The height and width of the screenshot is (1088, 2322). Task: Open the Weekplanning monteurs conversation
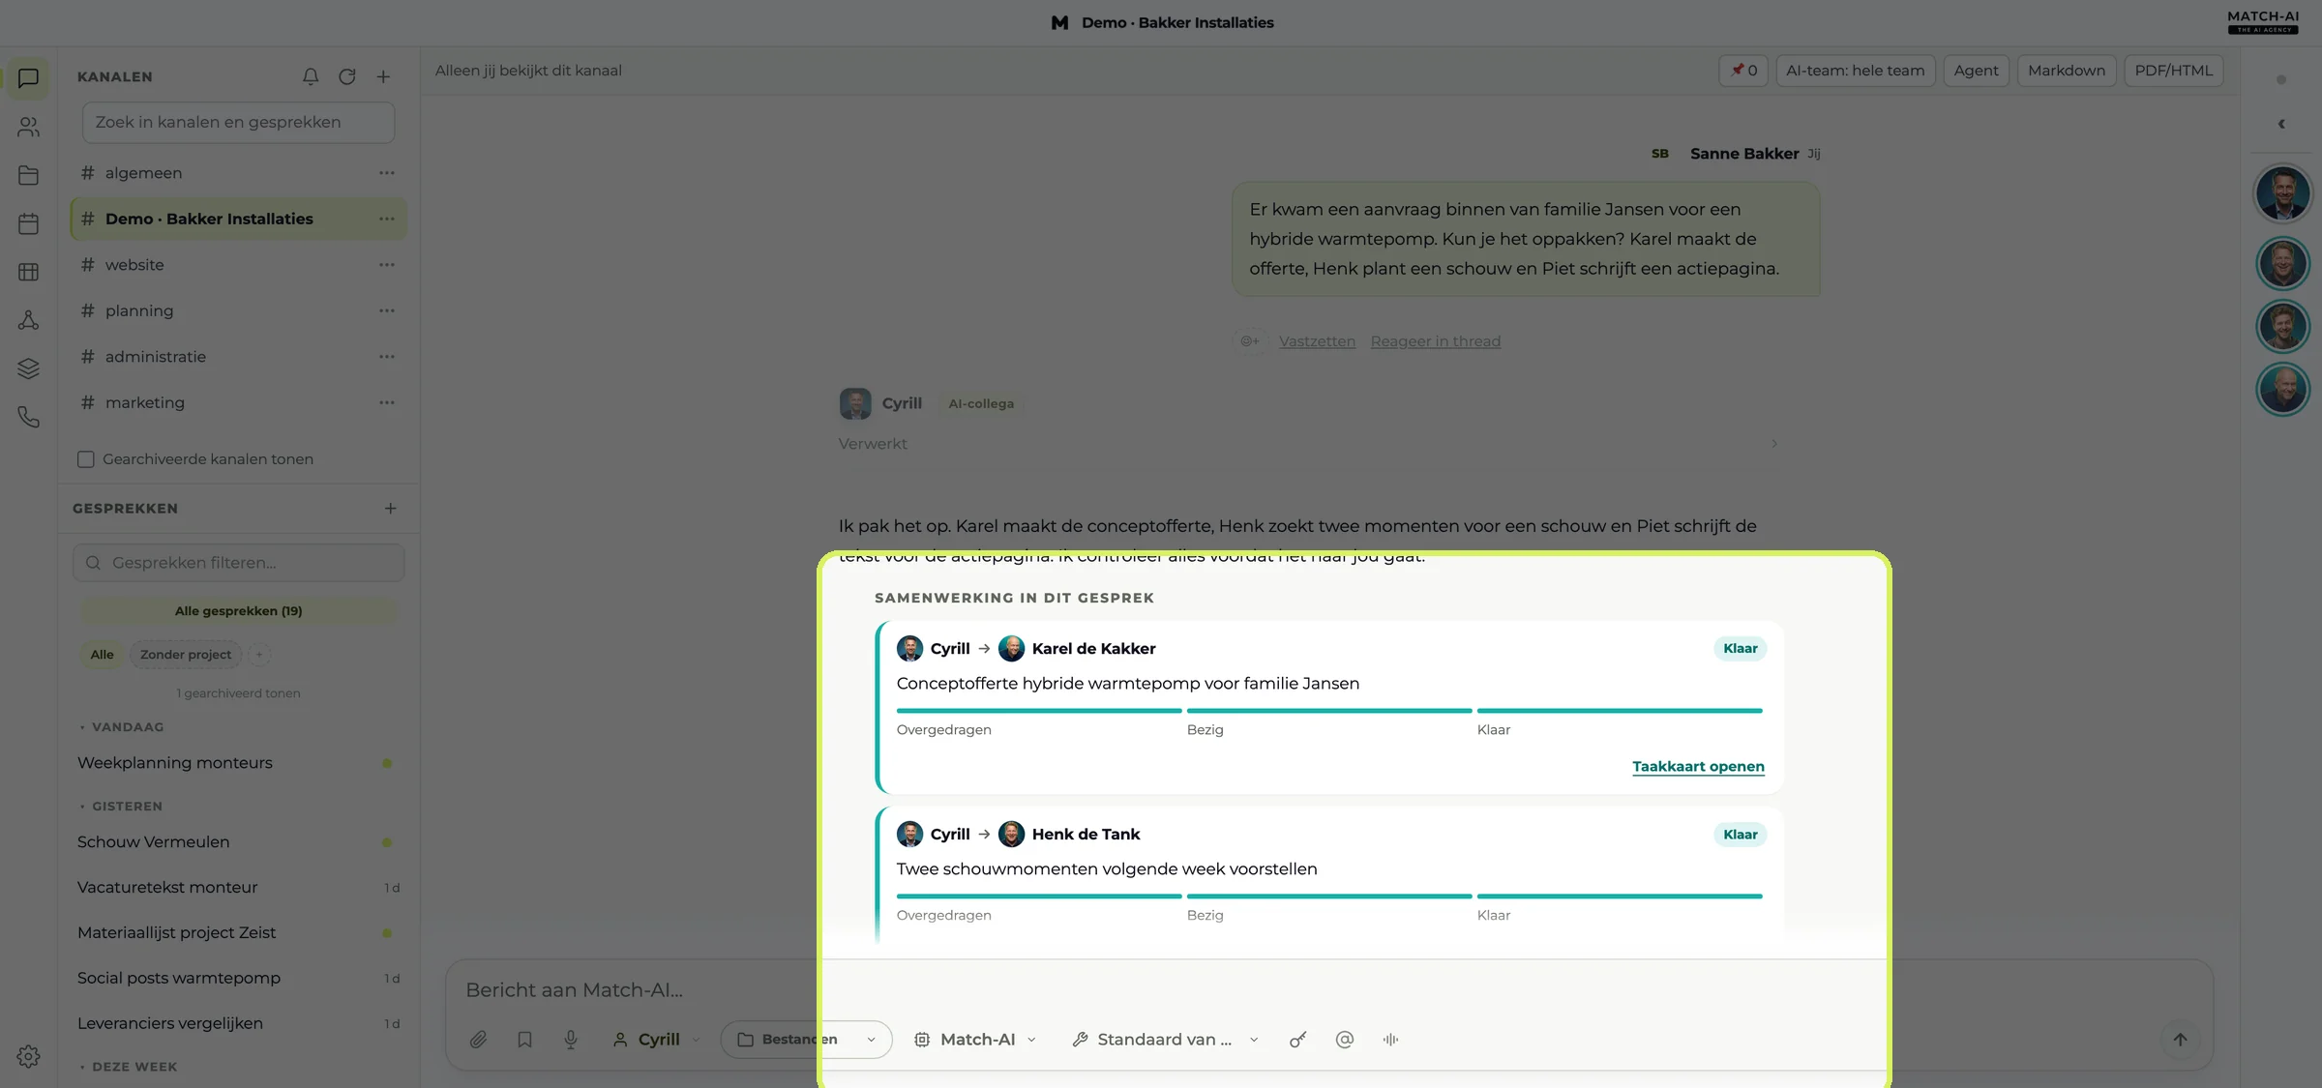238,763
